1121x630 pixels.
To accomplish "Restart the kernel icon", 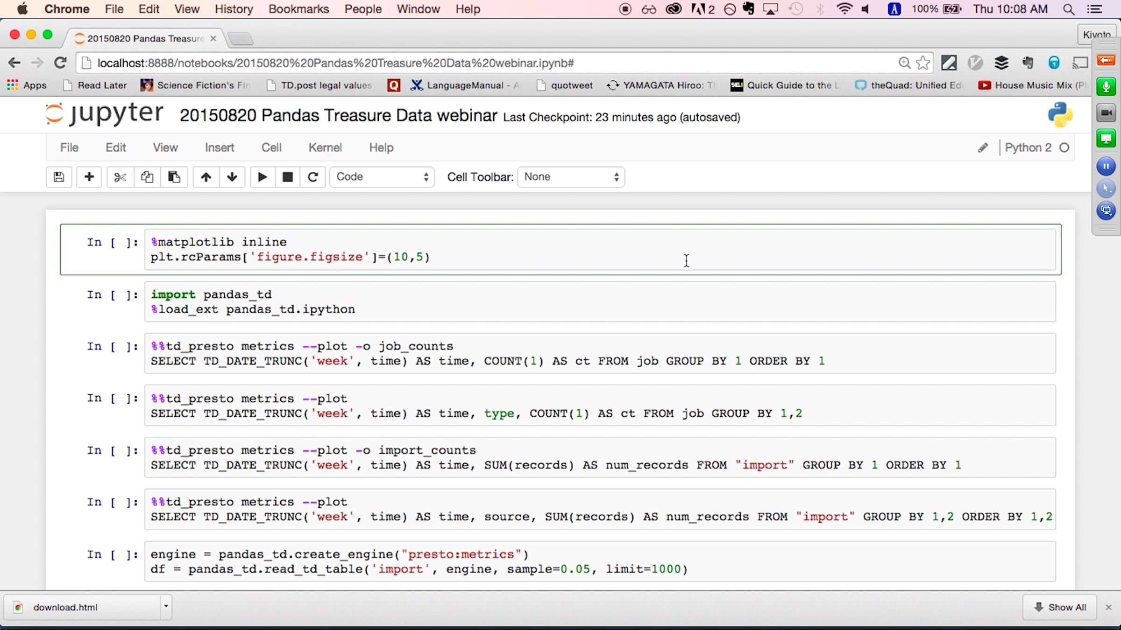I will point(313,177).
